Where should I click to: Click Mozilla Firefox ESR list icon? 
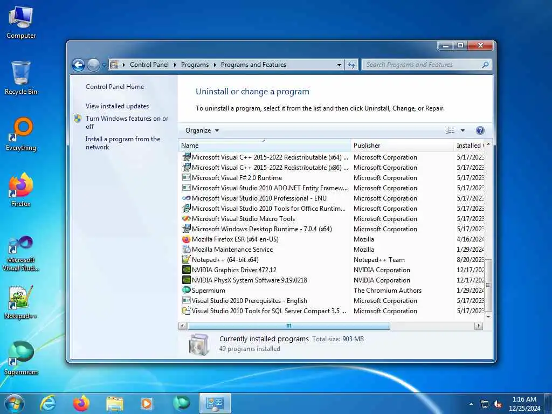tap(186, 239)
